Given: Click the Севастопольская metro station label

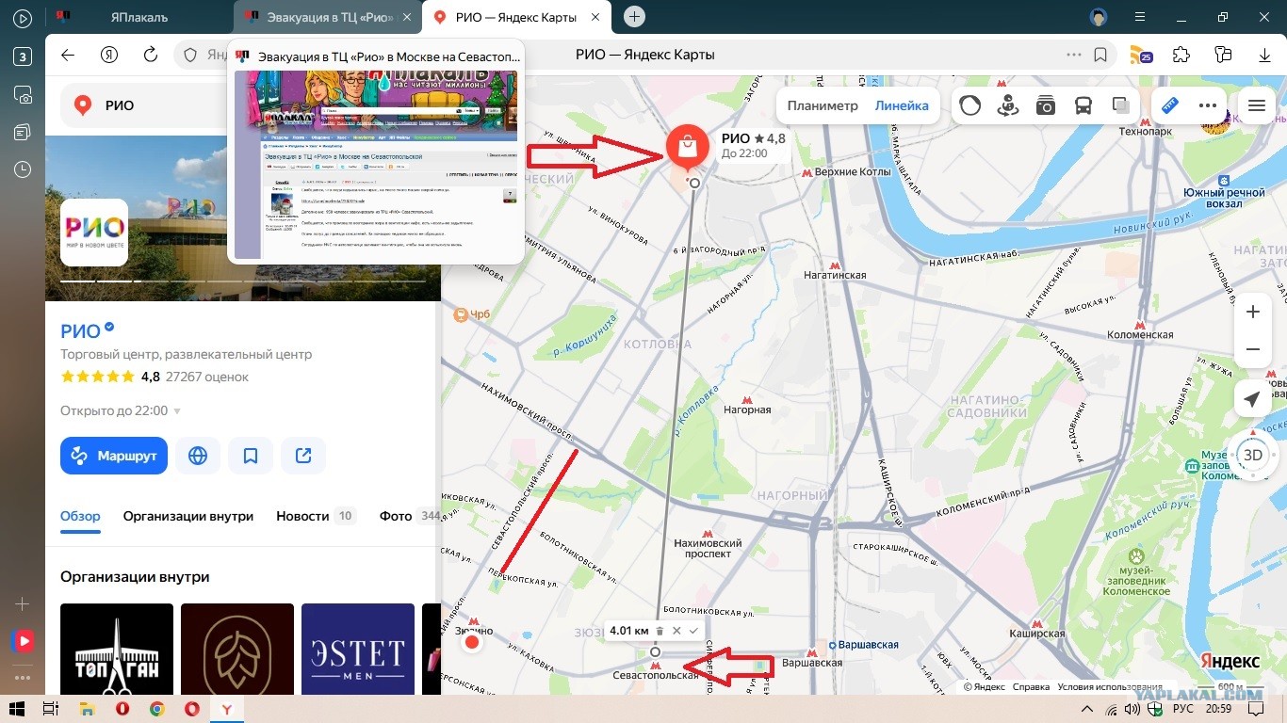Looking at the screenshot, I should coord(655,675).
